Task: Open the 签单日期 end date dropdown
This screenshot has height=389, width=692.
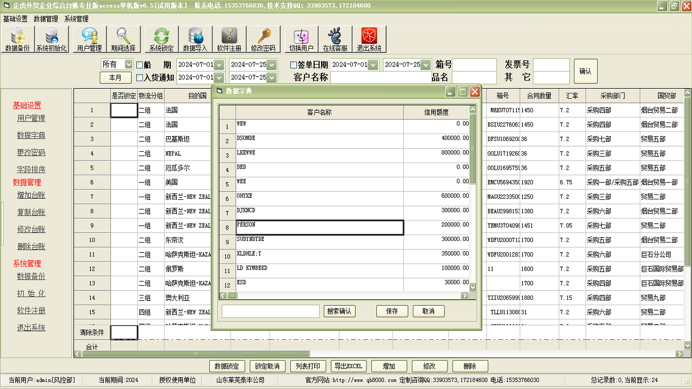Action: [425, 65]
